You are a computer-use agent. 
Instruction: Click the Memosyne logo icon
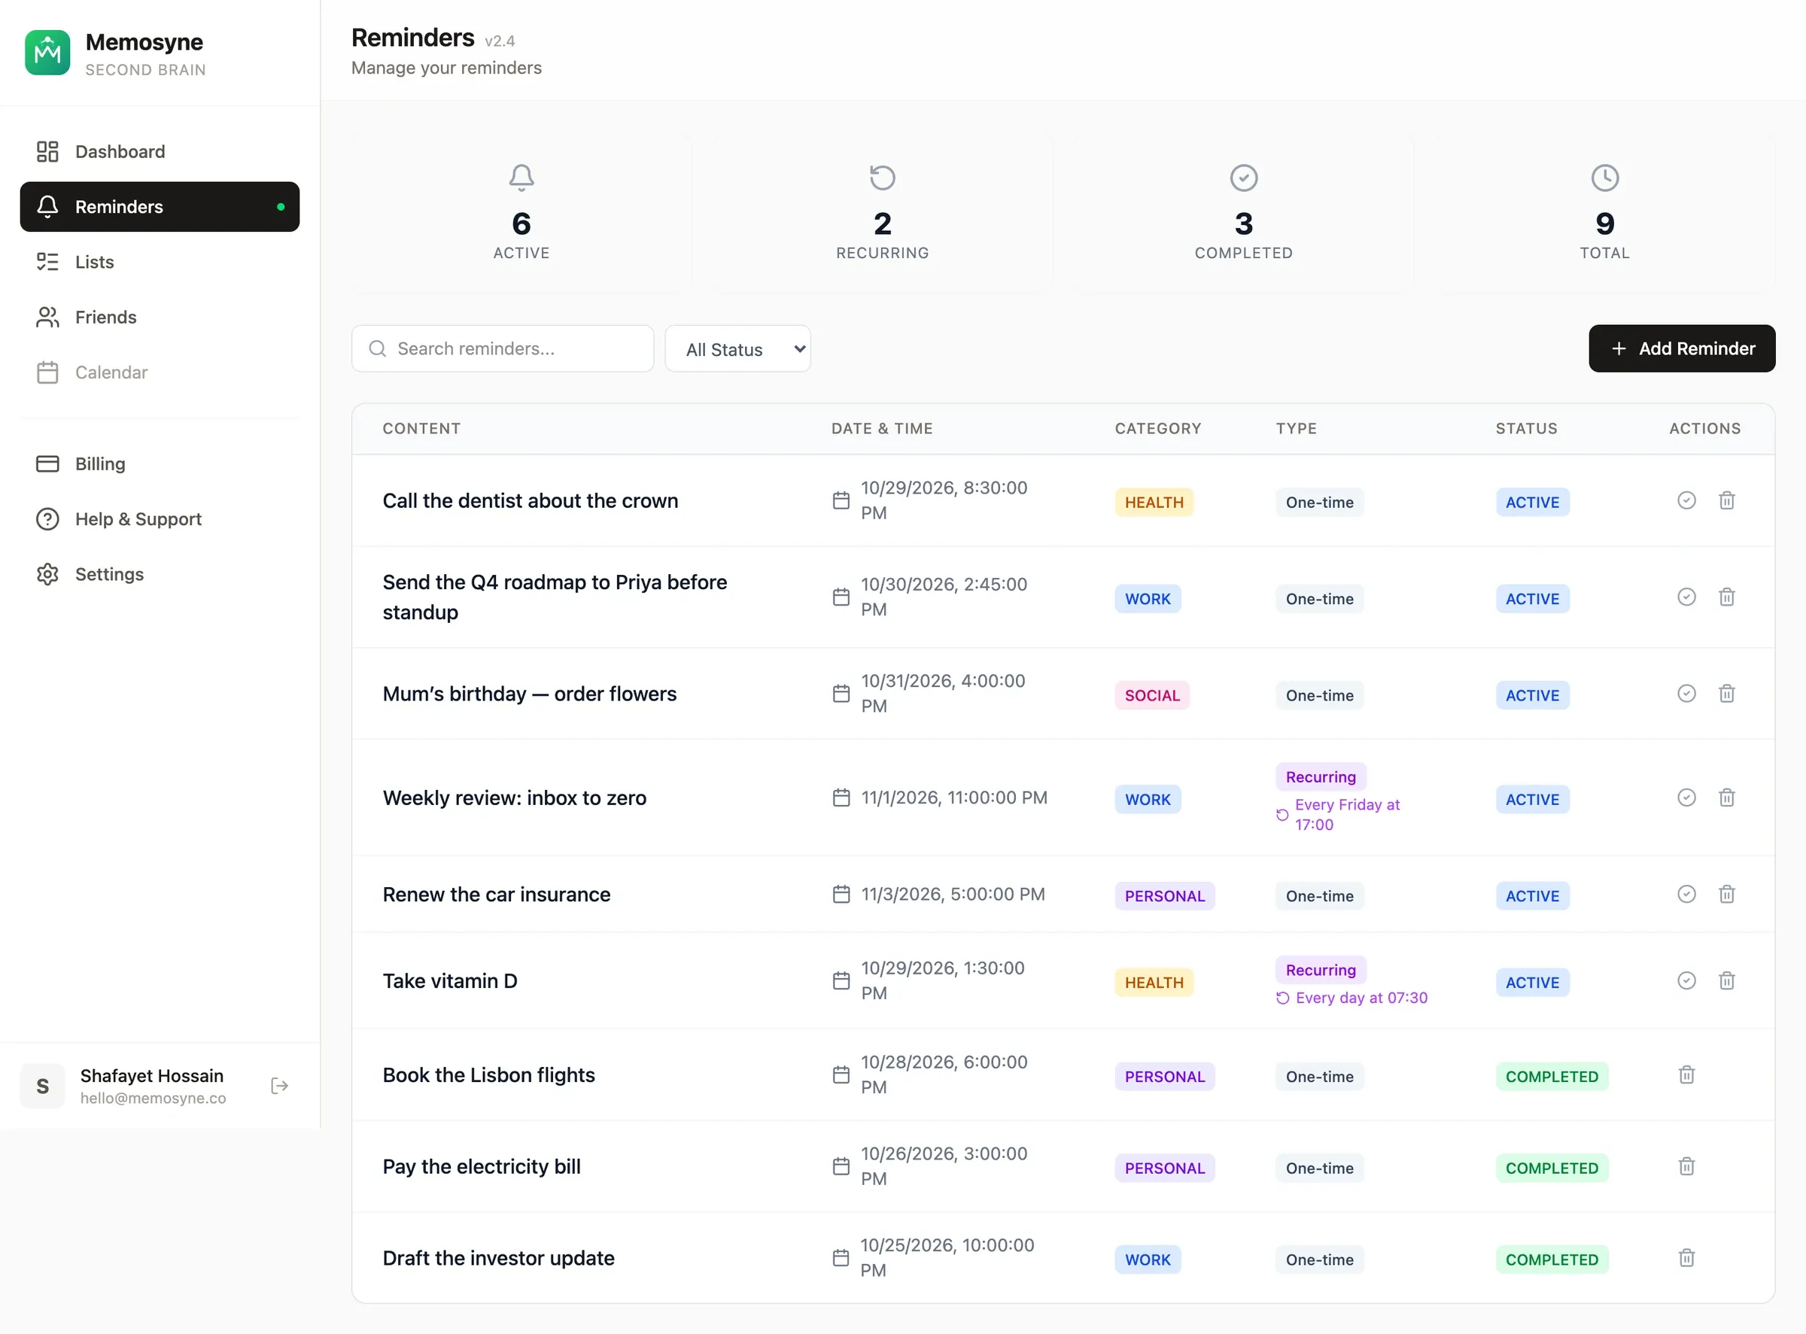point(47,53)
